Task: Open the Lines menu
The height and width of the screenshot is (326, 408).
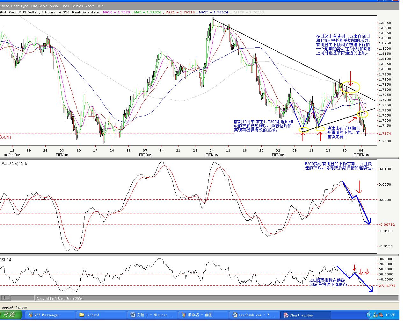Action: [x=64, y=6]
